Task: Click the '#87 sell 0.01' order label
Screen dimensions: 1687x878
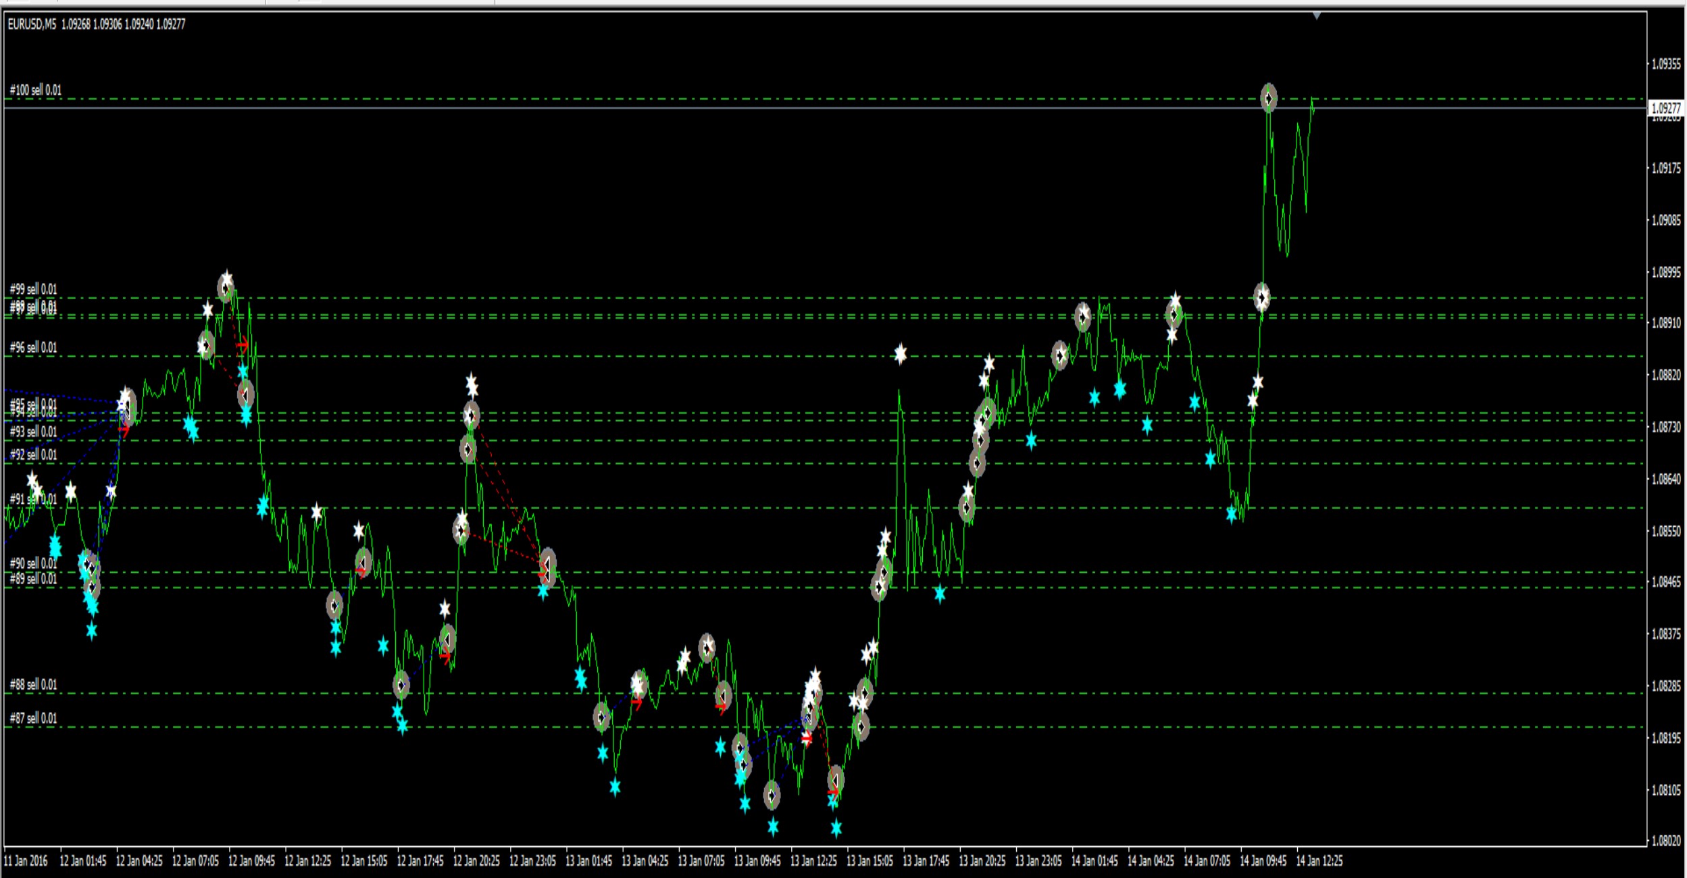Action: click(x=34, y=719)
